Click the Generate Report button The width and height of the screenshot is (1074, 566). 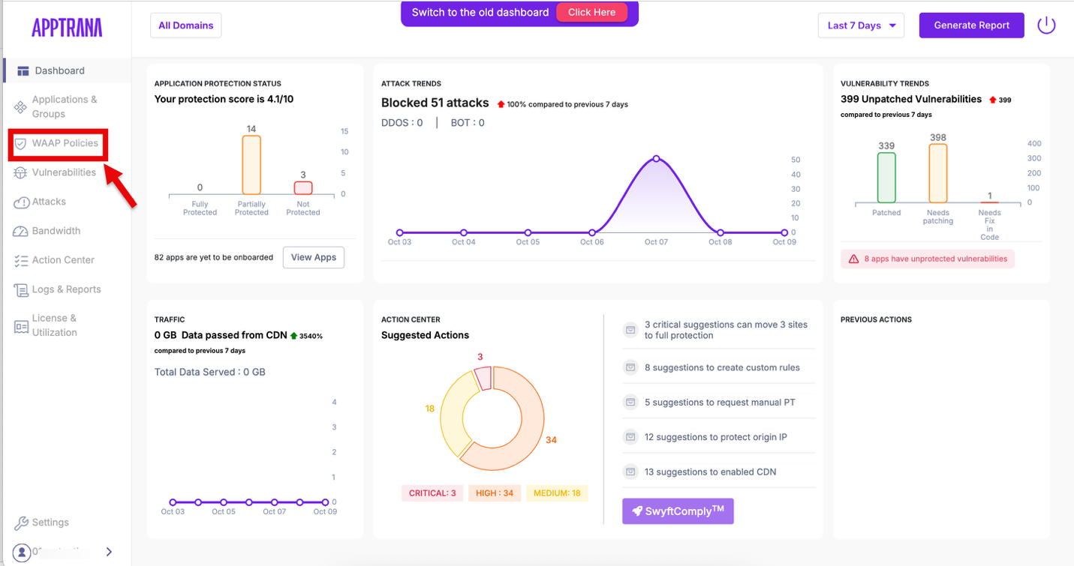pos(971,25)
